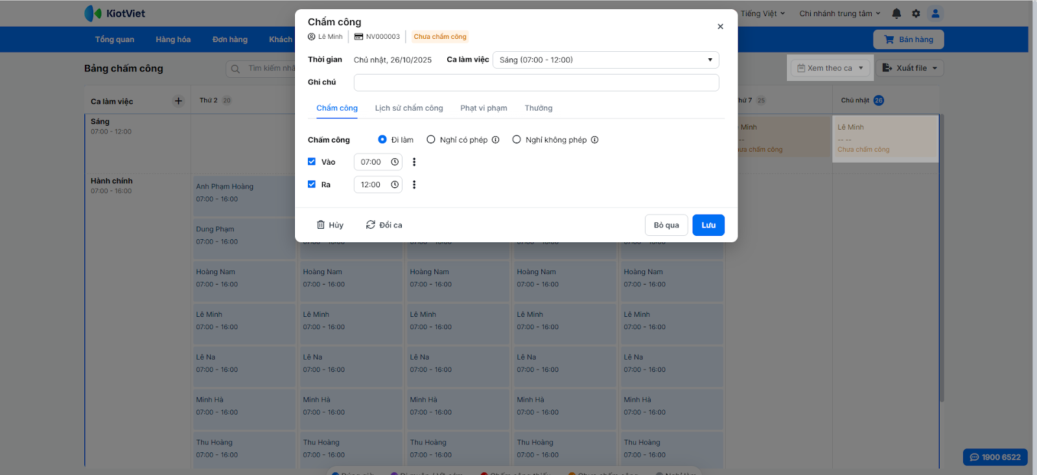Click the Đổi ca button

pyautogui.click(x=384, y=225)
